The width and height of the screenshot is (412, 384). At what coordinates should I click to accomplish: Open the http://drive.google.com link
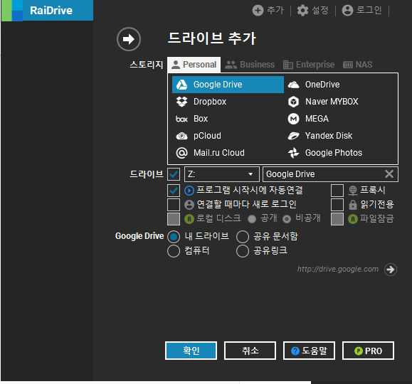pos(337,270)
